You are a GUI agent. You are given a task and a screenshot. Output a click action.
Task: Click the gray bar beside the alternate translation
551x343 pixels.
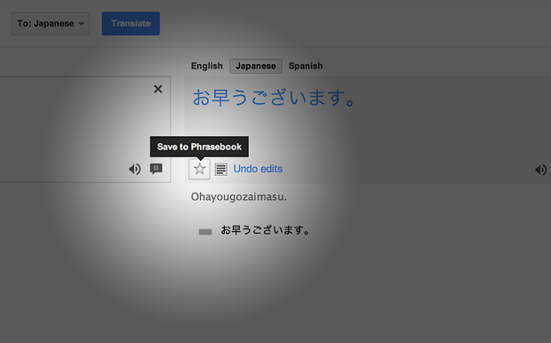pos(205,232)
